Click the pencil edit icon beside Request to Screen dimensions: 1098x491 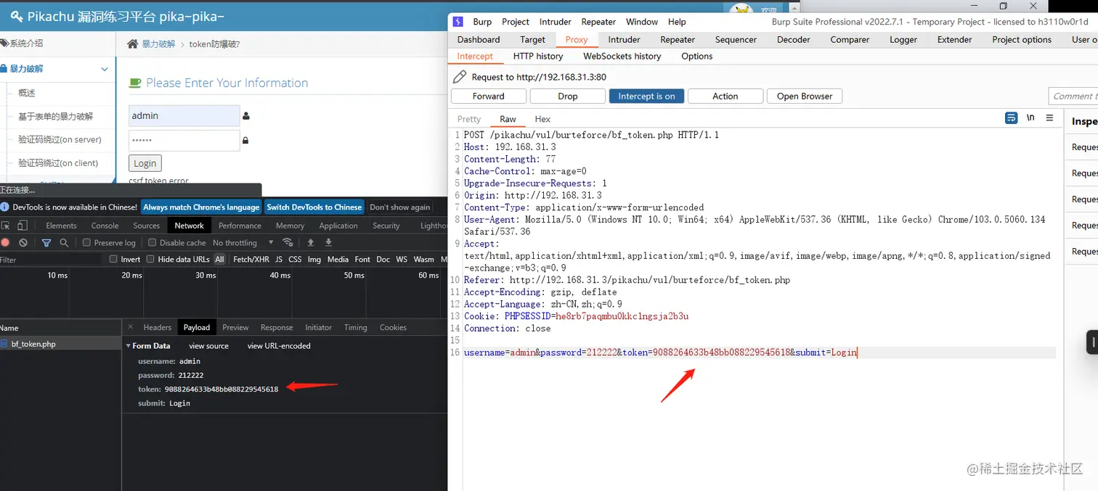(459, 76)
